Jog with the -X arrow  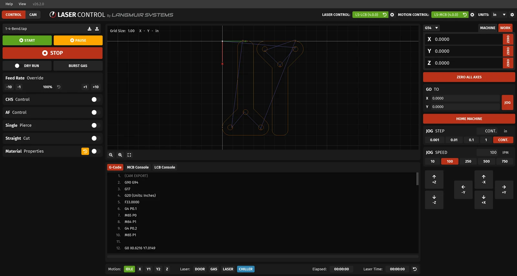click(x=484, y=179)
